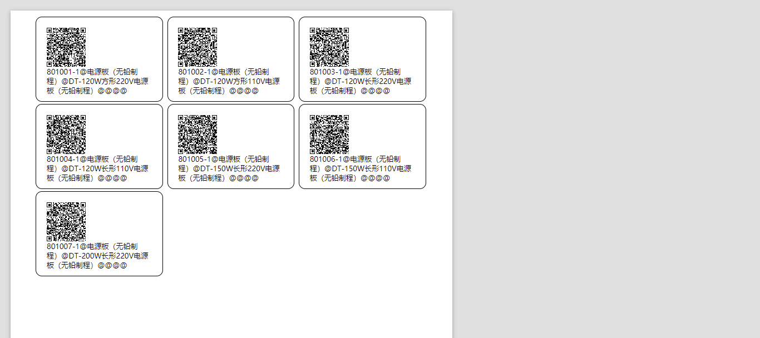Screen dimensions: 760x338
Task: Click the 801004-1 product code text
Action: click(63, 159)
